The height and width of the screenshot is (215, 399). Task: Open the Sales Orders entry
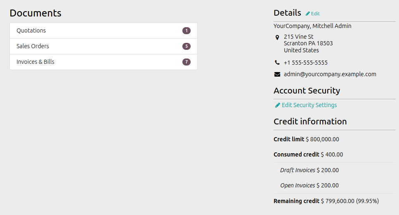[104, 46]
